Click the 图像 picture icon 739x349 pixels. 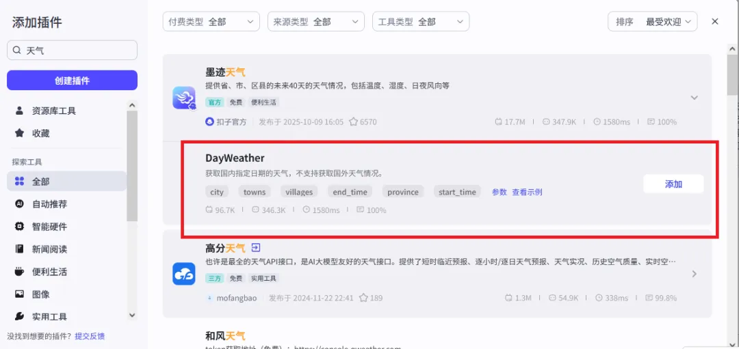19,294
